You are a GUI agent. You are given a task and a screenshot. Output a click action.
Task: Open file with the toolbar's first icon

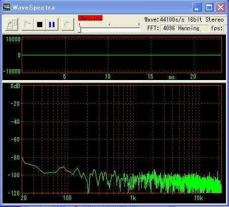click(12, 24)
